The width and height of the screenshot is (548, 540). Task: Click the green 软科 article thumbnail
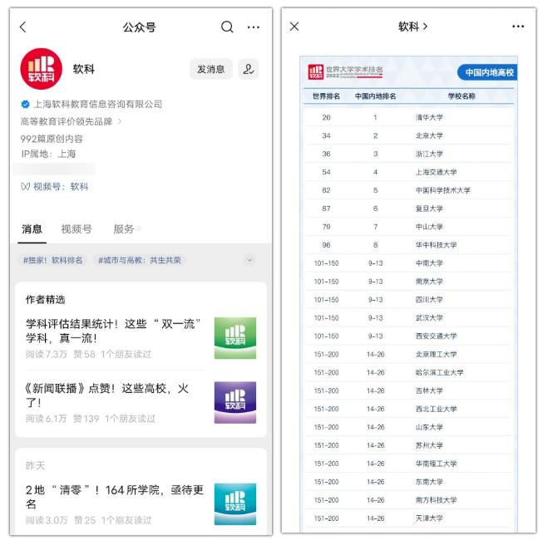(235, 338)
